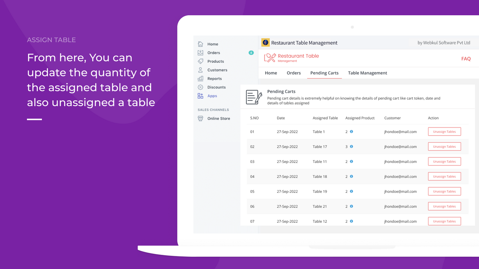Select the Orders inbox icon
The height and width of the screenshot is (269, 479).
click(x=200, y=53)
